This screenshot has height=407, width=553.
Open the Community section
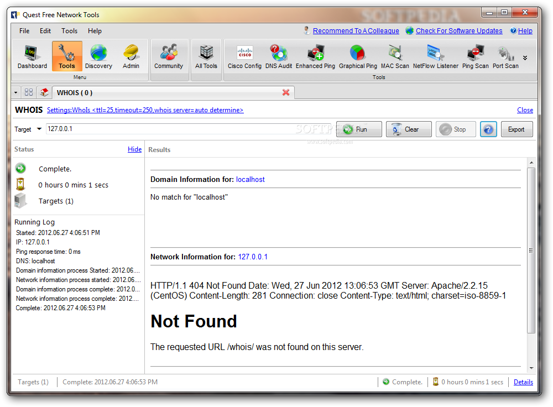click(x=169, y=56)
